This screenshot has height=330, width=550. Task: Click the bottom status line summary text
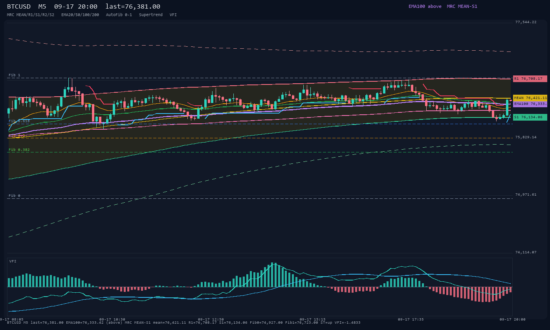(183, 323)
